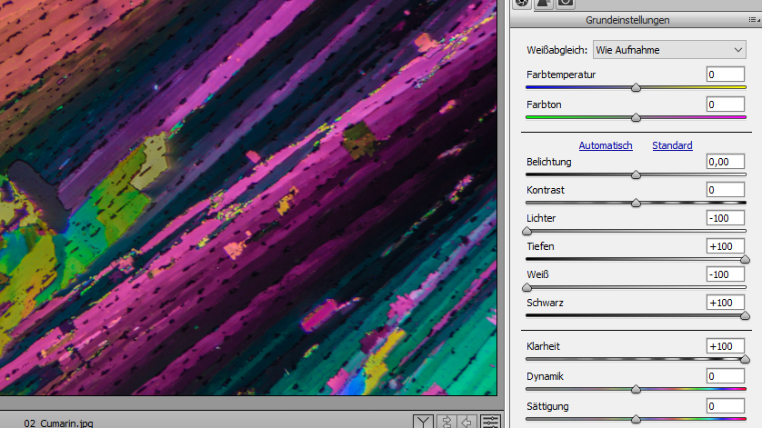Click the Standard link
762x428 pixels.
pos(672,145)
